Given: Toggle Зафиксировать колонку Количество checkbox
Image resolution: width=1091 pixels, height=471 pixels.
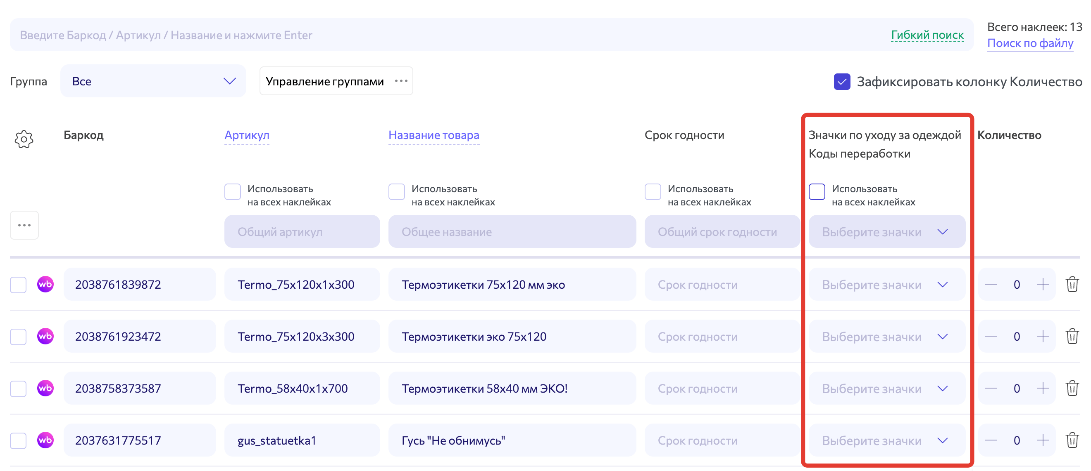Looking at the screenshot, I should 842,81.
